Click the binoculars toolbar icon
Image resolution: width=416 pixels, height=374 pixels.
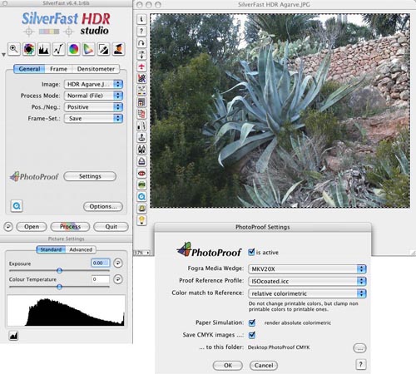[141, 150]
